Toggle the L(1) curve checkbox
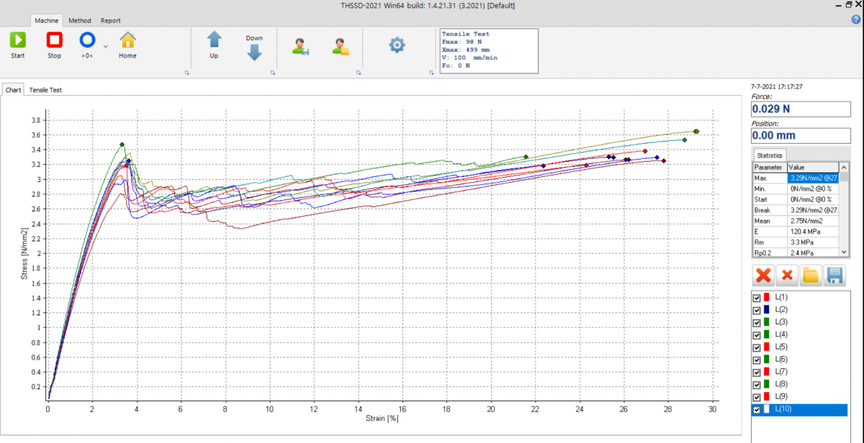864x443 pixels. [756, 298]
